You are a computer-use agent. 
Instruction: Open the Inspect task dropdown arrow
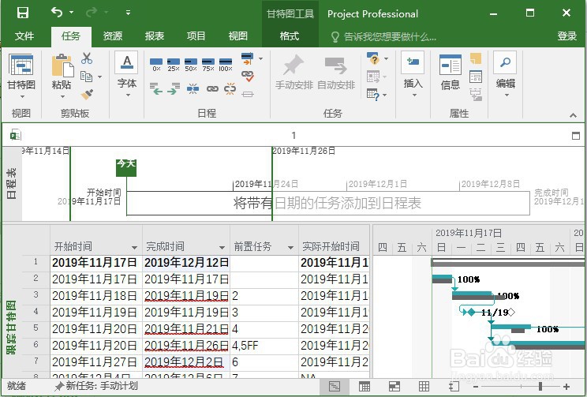click(x=387, y=59)
